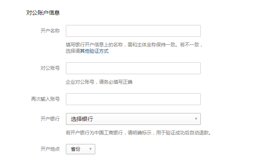Click the 对公账号 field label
Viewport: 254px width, 163px height.
click(50, 68)
